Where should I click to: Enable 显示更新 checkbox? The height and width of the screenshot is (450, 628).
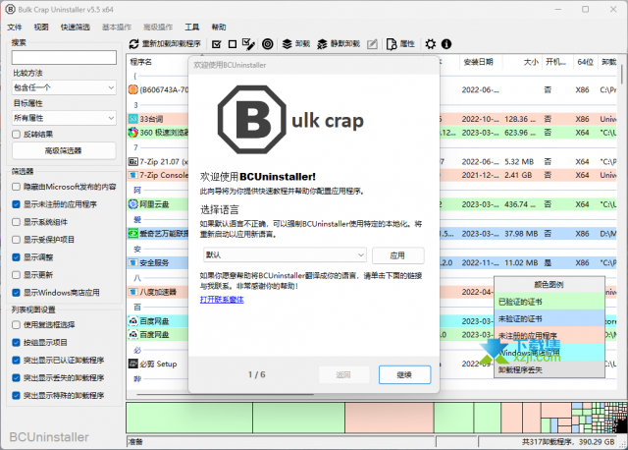[x=16, y=275]
